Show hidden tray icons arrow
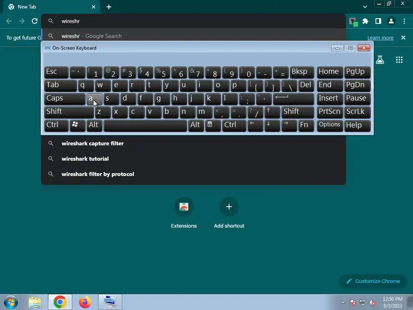This screenshot has height=310, width=413. [343, 302]
